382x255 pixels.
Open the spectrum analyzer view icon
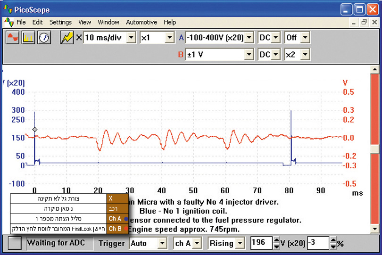click(x=28, y=38)
